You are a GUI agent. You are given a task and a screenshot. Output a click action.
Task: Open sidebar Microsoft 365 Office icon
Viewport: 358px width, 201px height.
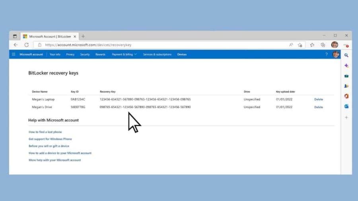tap(346, 96)
